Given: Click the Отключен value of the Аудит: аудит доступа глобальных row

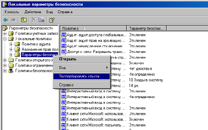Looking at the screenshot, I should click(x=137, y=35).
